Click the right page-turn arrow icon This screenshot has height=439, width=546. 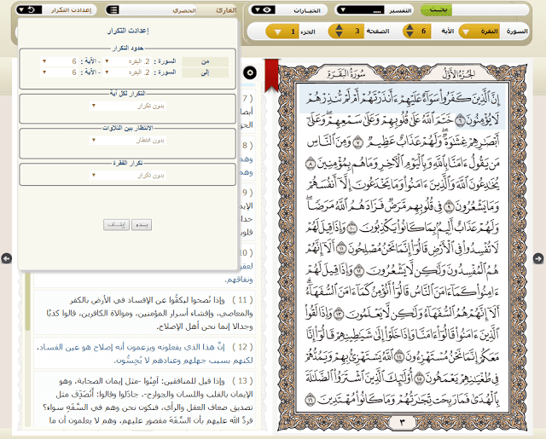538,258
